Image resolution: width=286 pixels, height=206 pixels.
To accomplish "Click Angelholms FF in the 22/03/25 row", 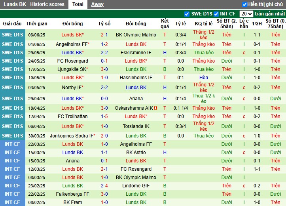I will pyautogui.click(x=136, y=144).
